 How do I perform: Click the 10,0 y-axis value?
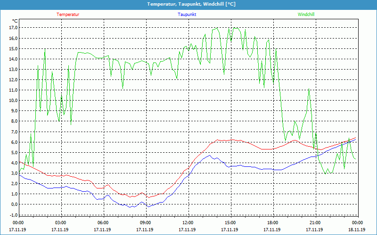click(14, 101)
